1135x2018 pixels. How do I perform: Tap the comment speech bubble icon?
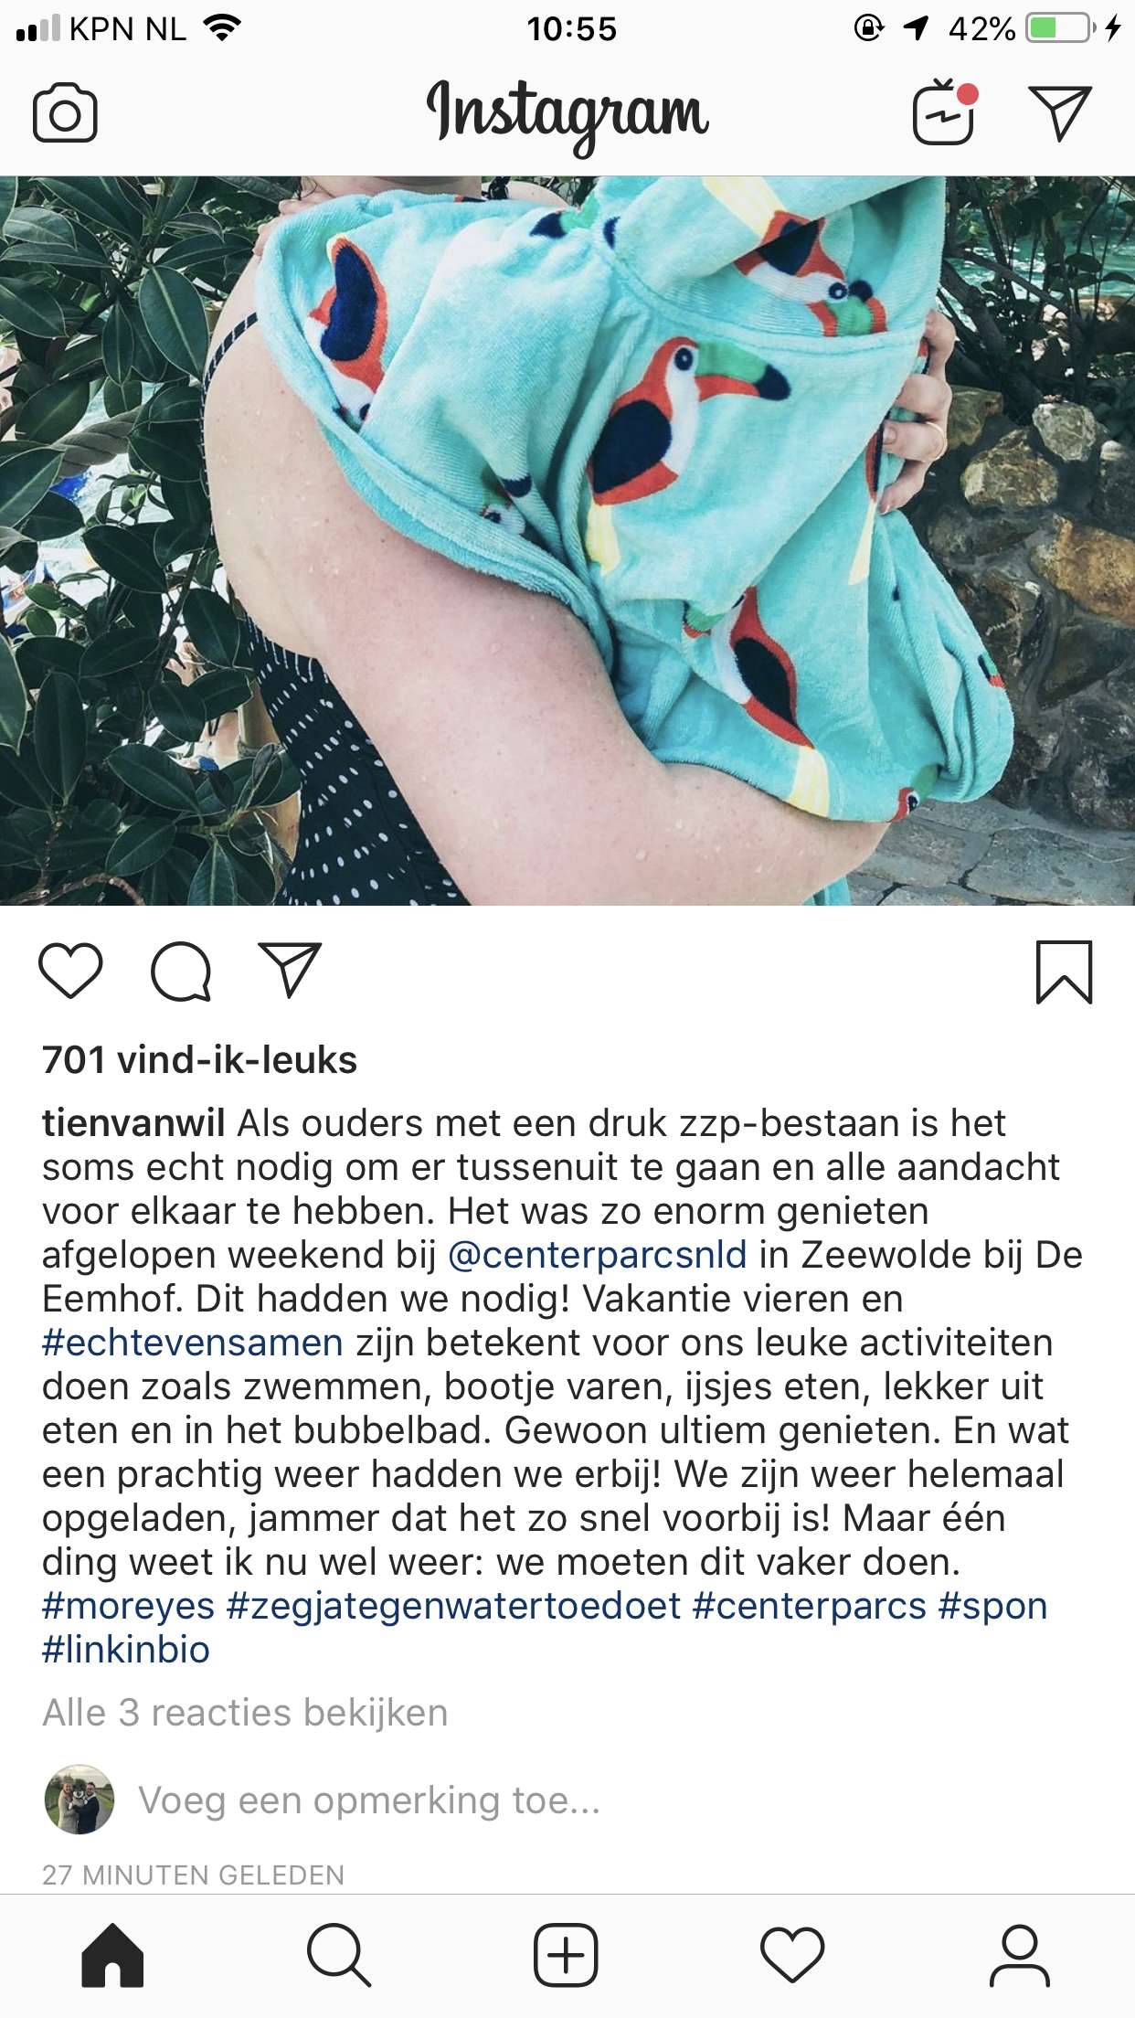181,972
